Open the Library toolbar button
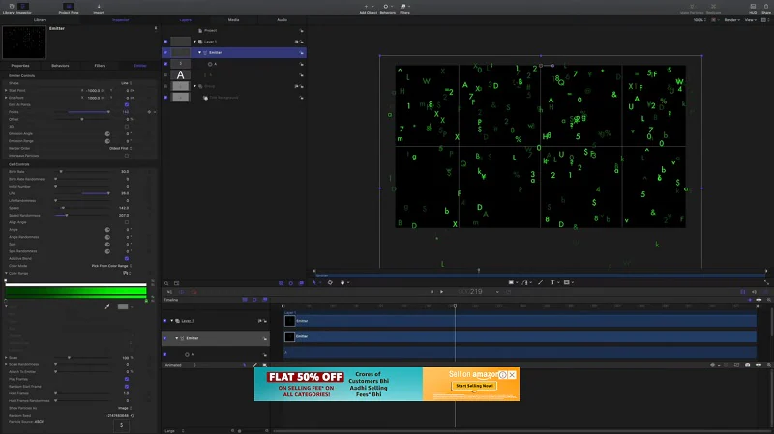The width and height of the screenshot is (774, 434). (10, 9)
